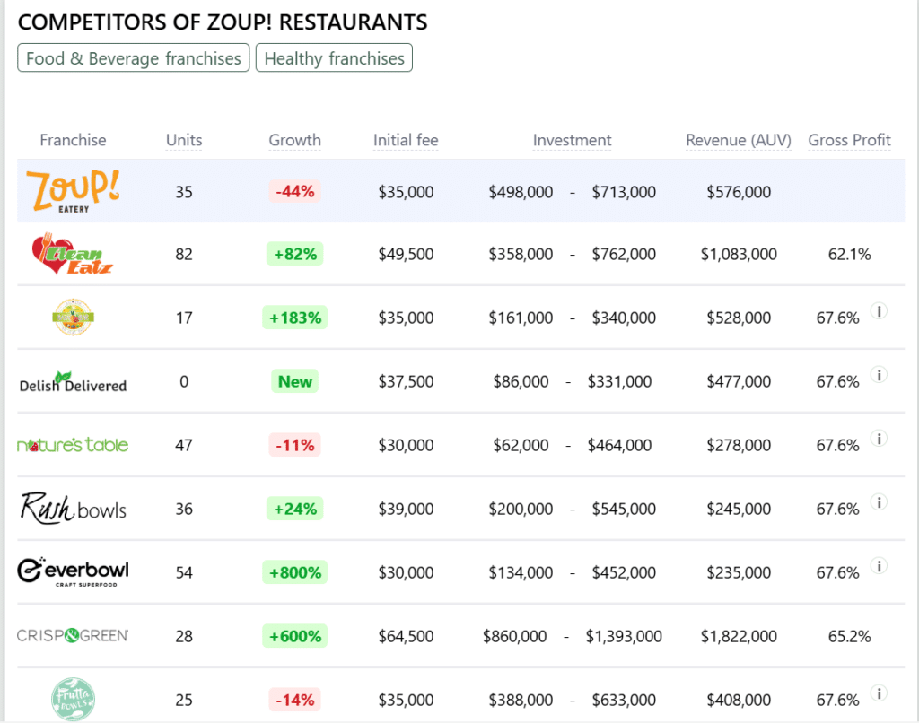Viewport: 919px width, 723px height.
Task: Click the -11% growth badge
Action: point(294,445)
